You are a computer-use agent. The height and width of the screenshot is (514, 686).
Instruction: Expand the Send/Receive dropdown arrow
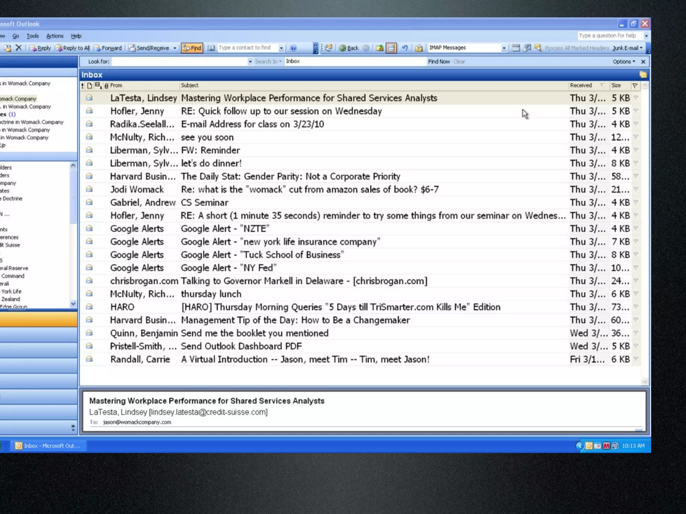pos(175,48)
